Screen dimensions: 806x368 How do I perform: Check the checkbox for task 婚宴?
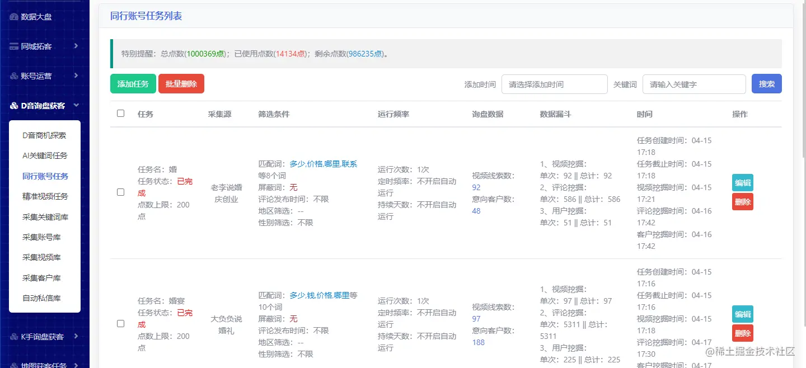120,324
